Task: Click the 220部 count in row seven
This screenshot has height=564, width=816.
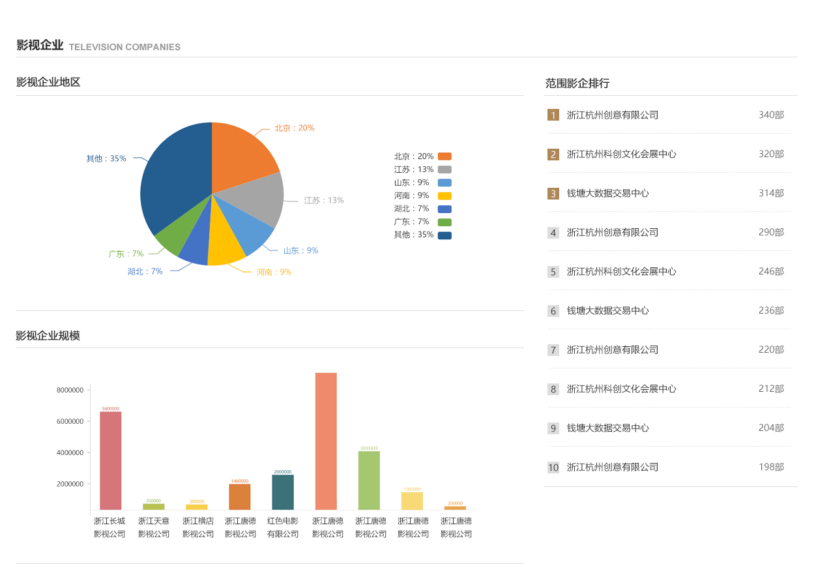Action: 771,349
